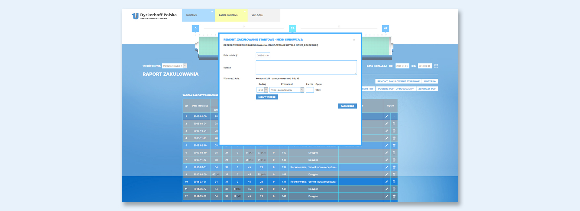Screen dimensions: 580x211
Task: Edit row 6 dated 2009-02-19
Action: pos(387,153)
